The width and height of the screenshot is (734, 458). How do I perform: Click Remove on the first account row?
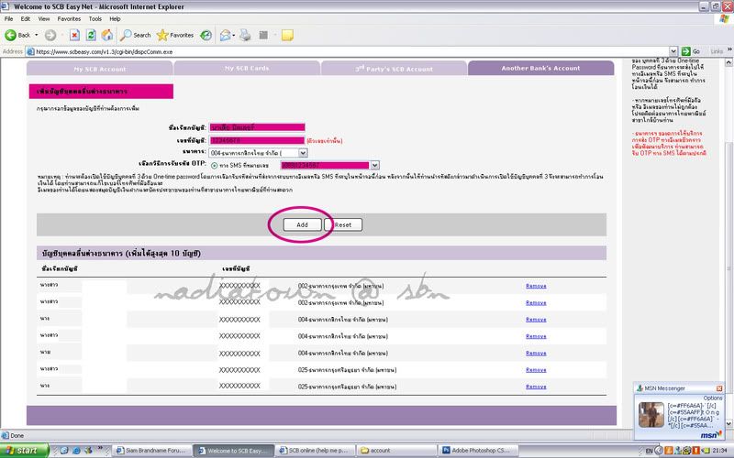pyautogui.click(x=536, y=286)
